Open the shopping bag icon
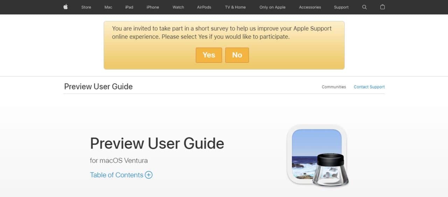 tap(383, 7)
